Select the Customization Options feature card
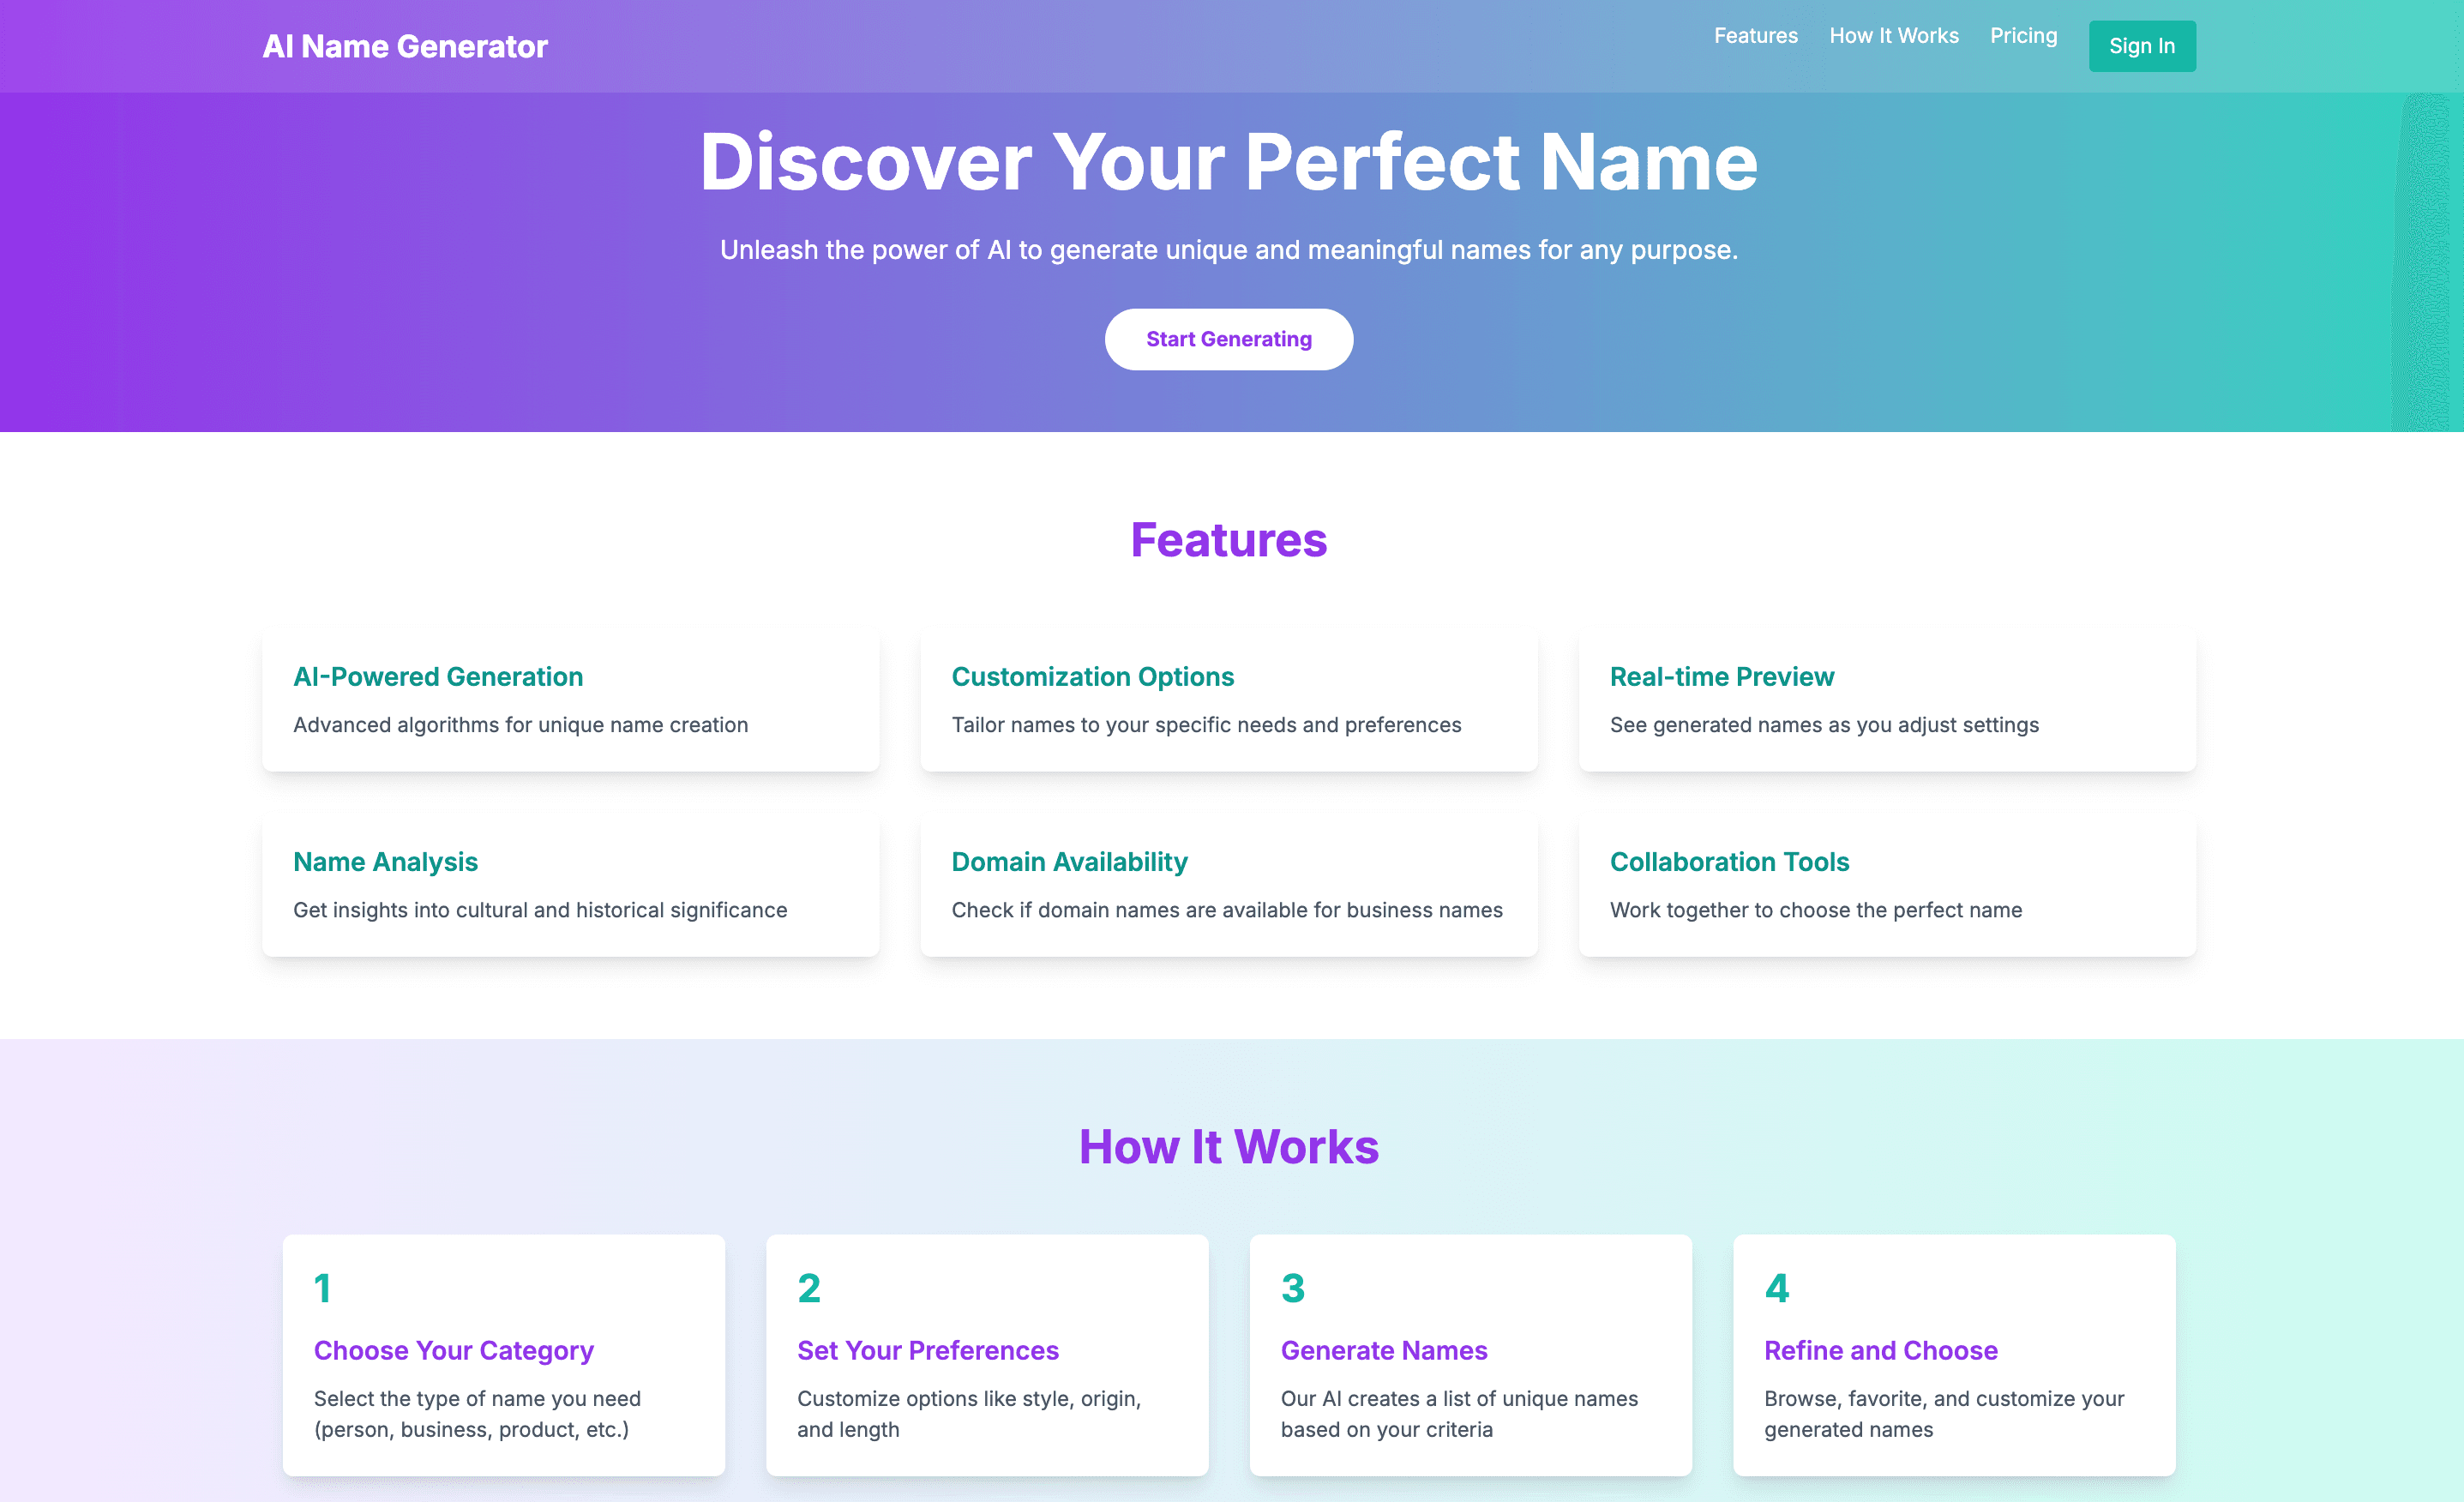Screen dimensions: 2464x1502 (x=1228, y=700)
